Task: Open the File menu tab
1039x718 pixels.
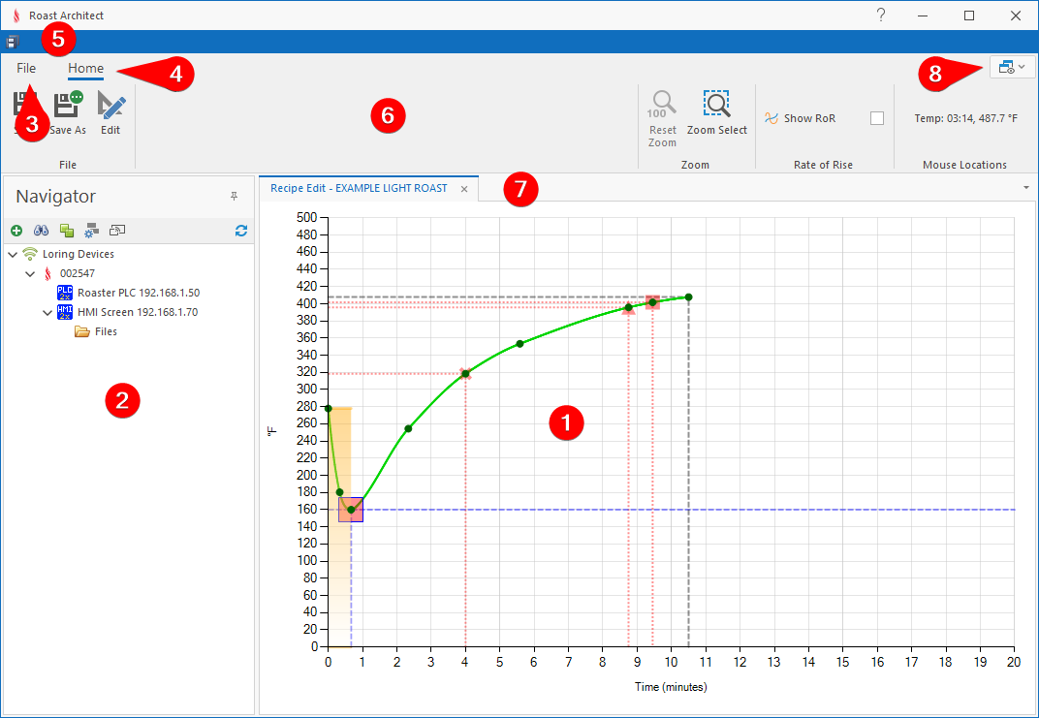Action: [26, 69]
